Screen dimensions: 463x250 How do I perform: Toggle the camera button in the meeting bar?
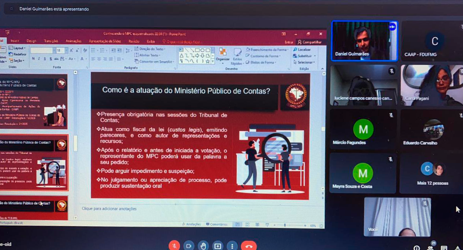coord(189,246)
